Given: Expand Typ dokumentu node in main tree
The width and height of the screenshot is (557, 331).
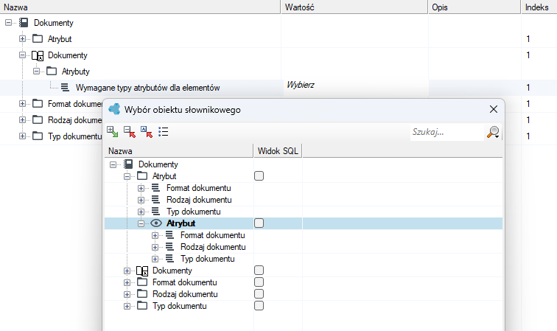Looking at the screenshot, I should (22, 136).
